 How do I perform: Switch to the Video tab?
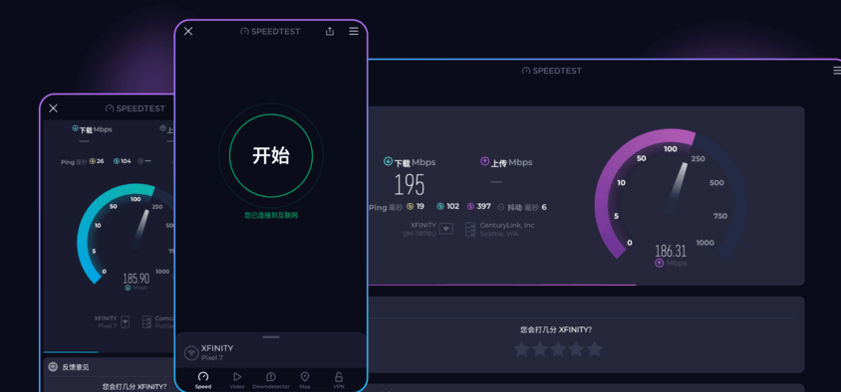click(x=237, y=380)
